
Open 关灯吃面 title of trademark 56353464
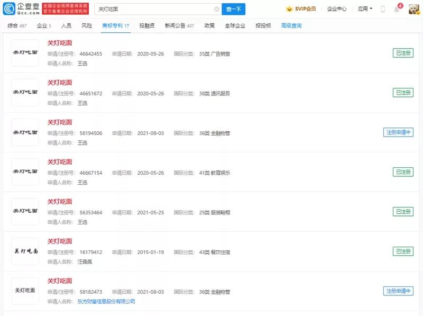[x=60, y=202]
